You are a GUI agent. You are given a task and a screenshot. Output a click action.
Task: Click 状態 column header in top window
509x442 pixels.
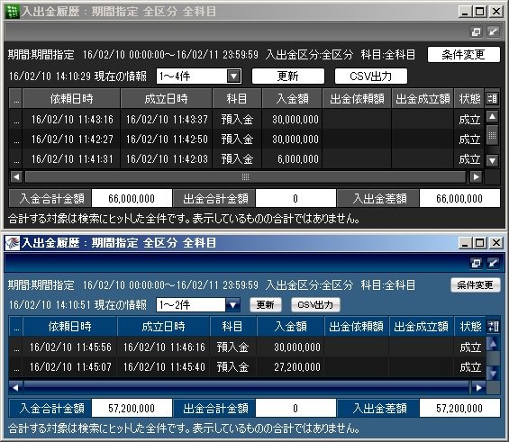pyautogui.click(x=469, y=99)
